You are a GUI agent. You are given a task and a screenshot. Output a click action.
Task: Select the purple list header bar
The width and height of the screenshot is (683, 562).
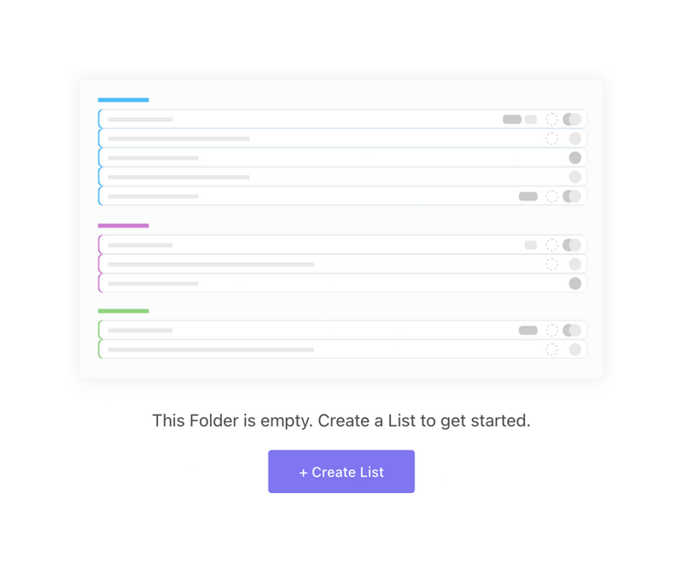pos(124,225)
